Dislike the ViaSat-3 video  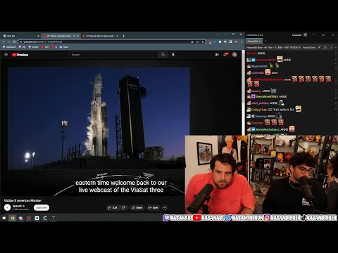124,207
